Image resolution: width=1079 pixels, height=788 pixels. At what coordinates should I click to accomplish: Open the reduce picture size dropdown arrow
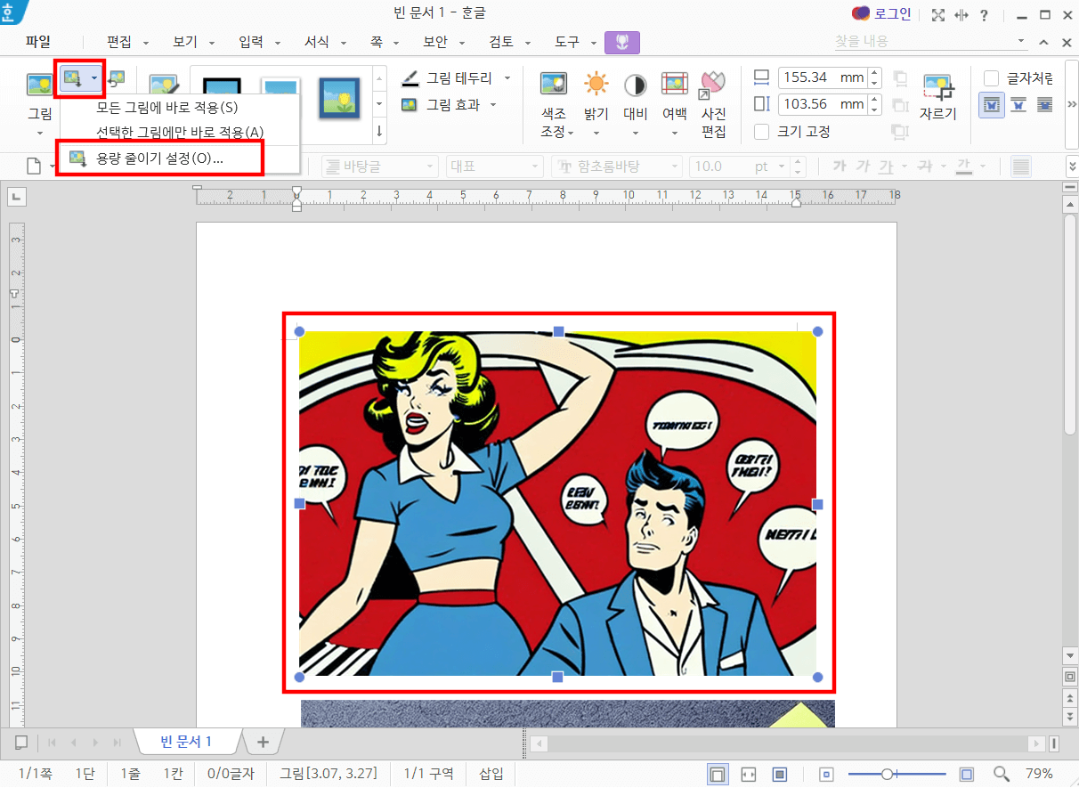click(94, 79)
